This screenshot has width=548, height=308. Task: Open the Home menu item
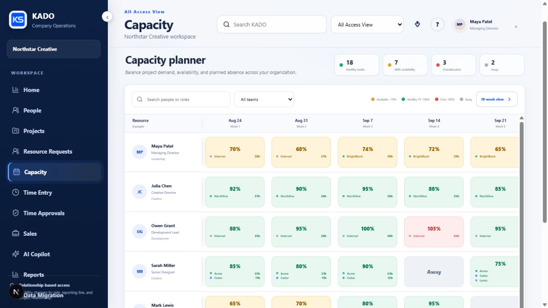click(x=54, y=90)
